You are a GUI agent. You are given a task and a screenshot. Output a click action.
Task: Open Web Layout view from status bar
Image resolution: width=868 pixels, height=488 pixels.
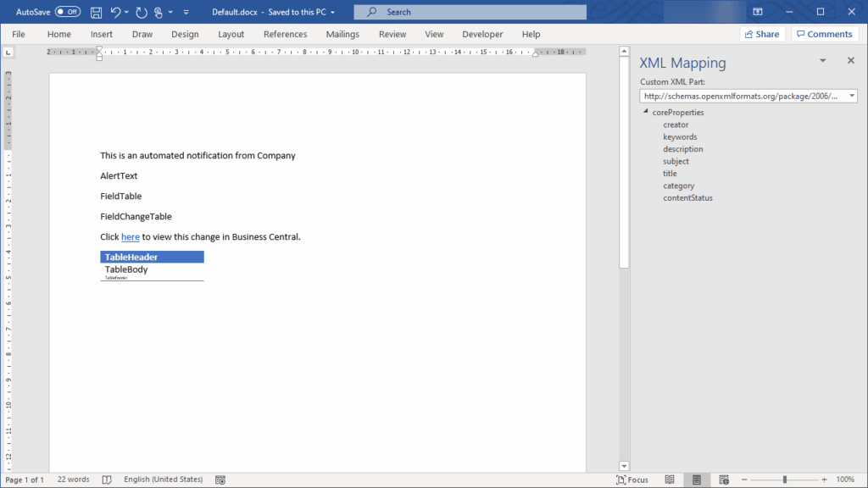725,479
